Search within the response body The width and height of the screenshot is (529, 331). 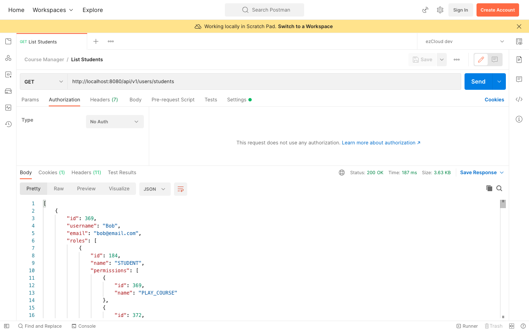click(x=499, y=188)
